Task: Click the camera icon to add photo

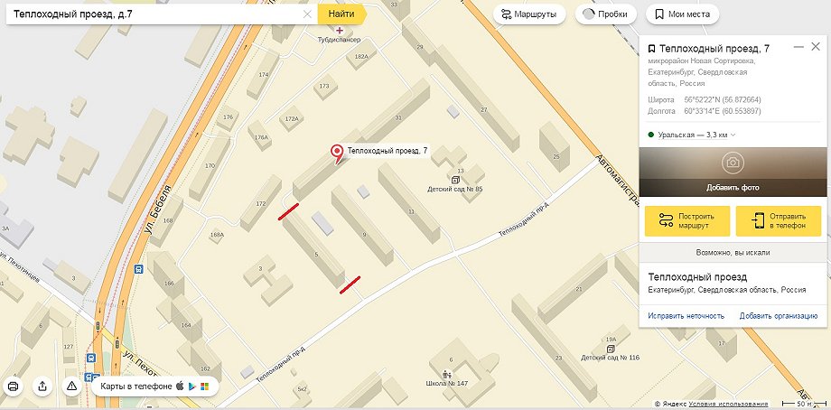Action: pyautogui.click(x=733, y=163)
